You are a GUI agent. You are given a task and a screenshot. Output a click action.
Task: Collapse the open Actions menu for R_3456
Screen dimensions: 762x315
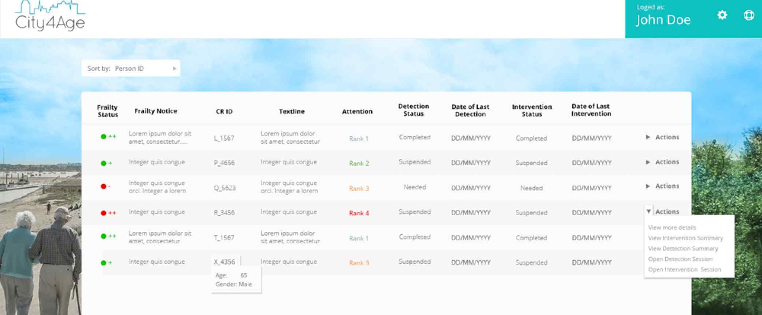(x=648, y=212)
